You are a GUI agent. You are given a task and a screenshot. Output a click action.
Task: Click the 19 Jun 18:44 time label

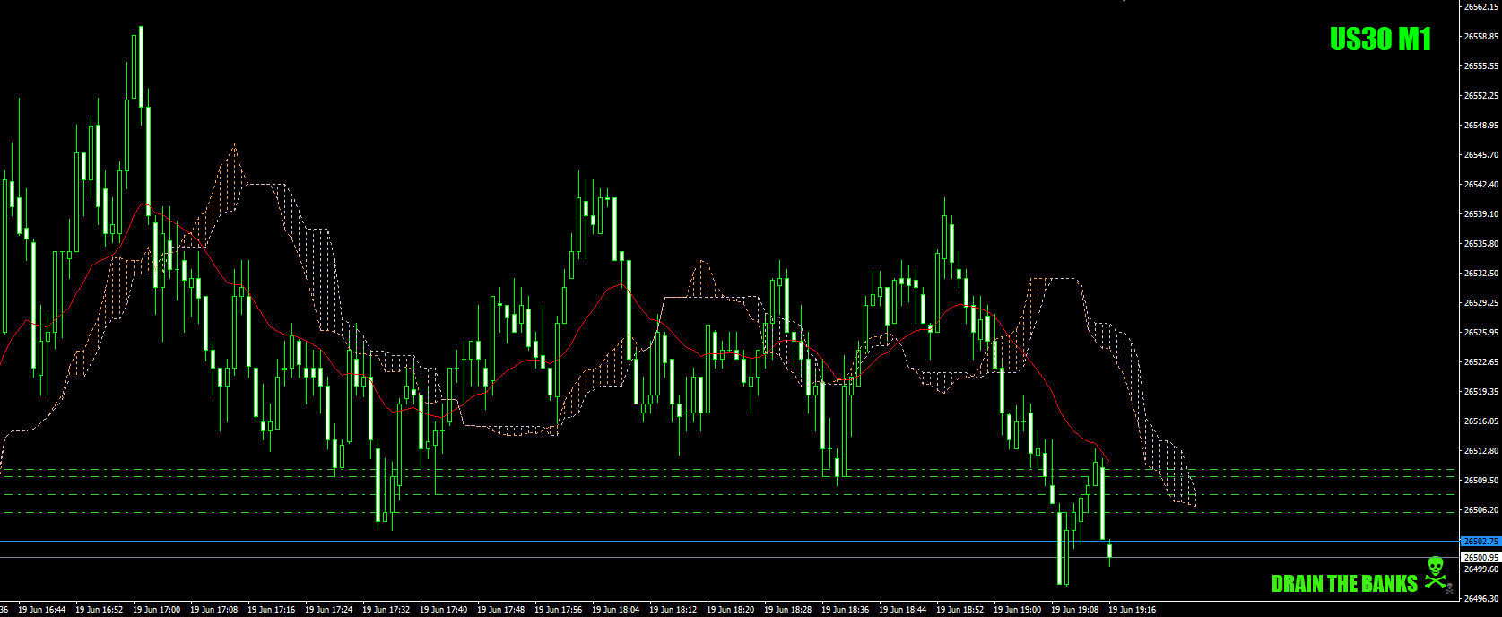click(903, 610)
